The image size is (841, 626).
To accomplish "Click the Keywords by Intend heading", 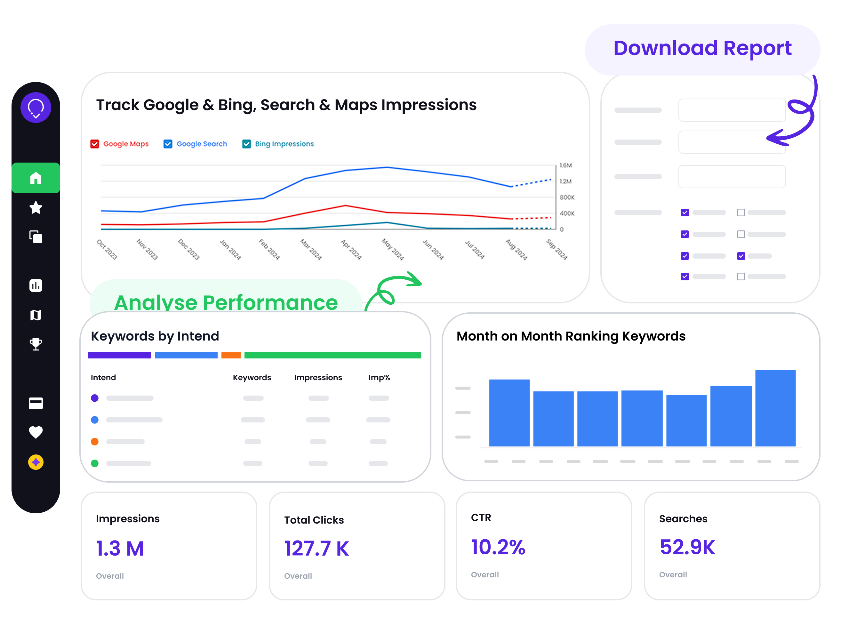I will [155, 336].
